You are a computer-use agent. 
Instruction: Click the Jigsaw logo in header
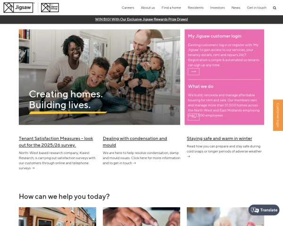18,8
